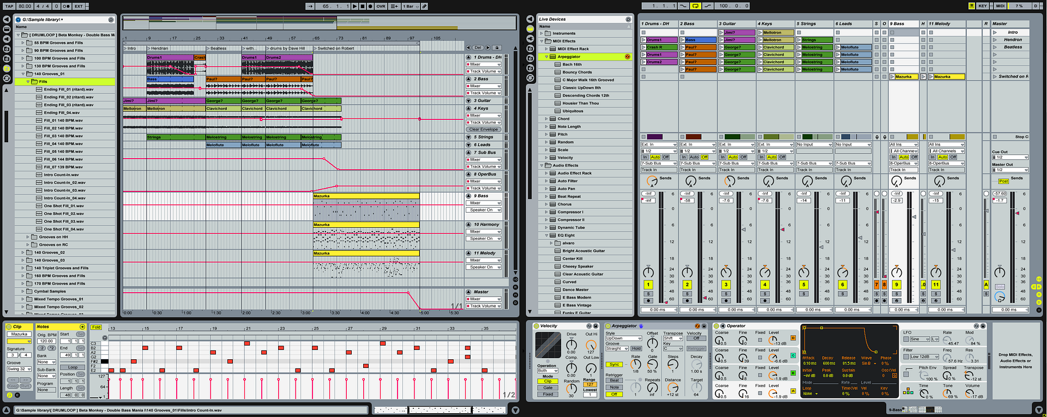
Task: Toggle the Operator device activator
Action: tap(717, 326)
